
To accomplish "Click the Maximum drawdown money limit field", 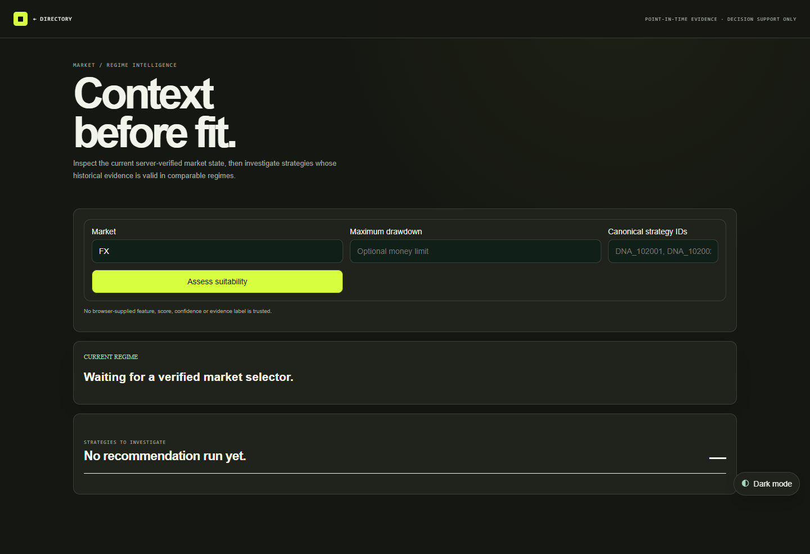I will [x=475, y=251].
